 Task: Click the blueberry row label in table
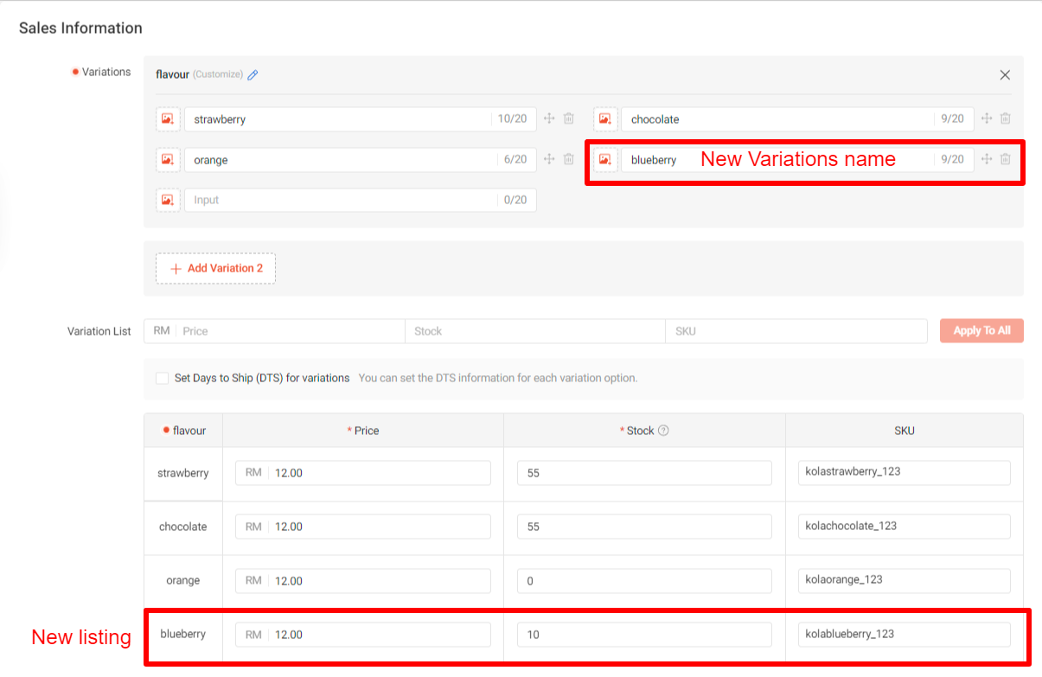pos(183,634)
